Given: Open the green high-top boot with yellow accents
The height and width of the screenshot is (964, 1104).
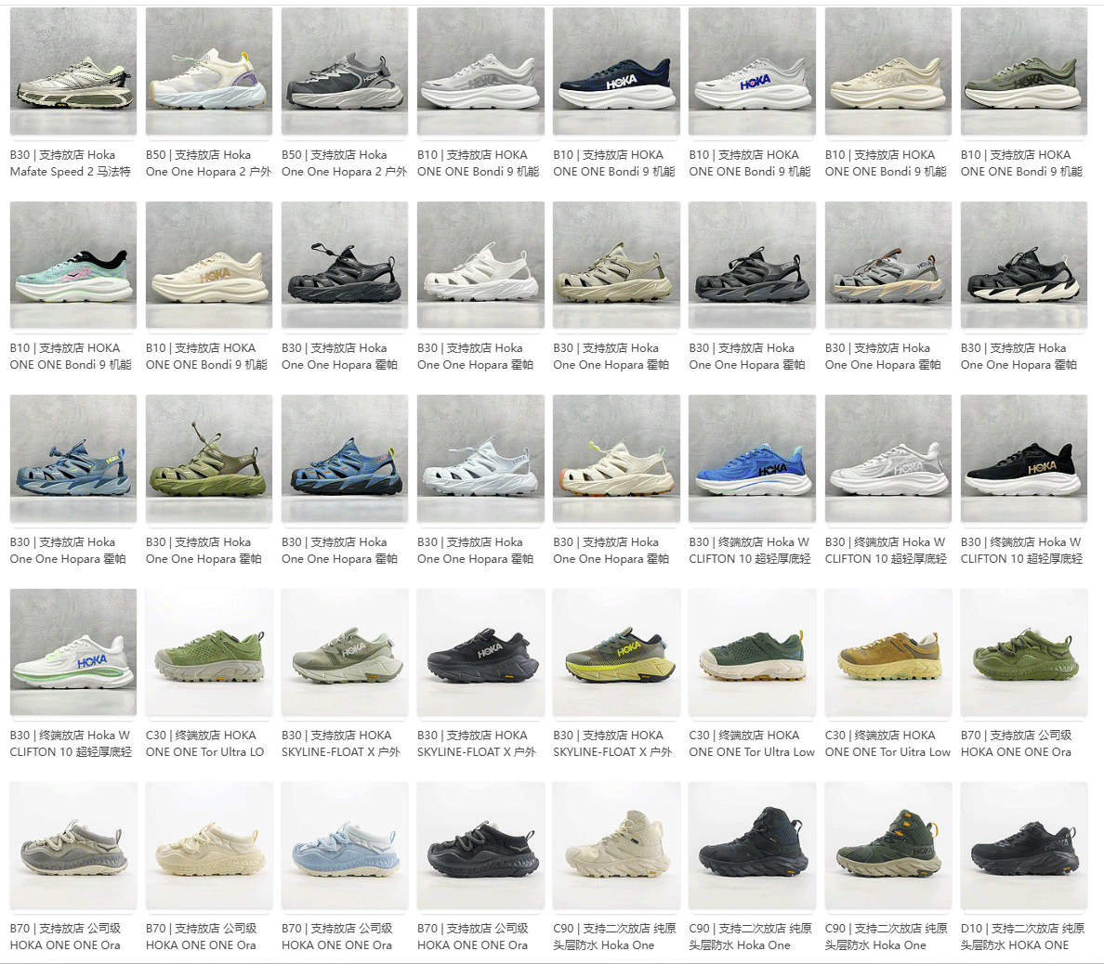Looking at the screenshot, I should 887,846.
